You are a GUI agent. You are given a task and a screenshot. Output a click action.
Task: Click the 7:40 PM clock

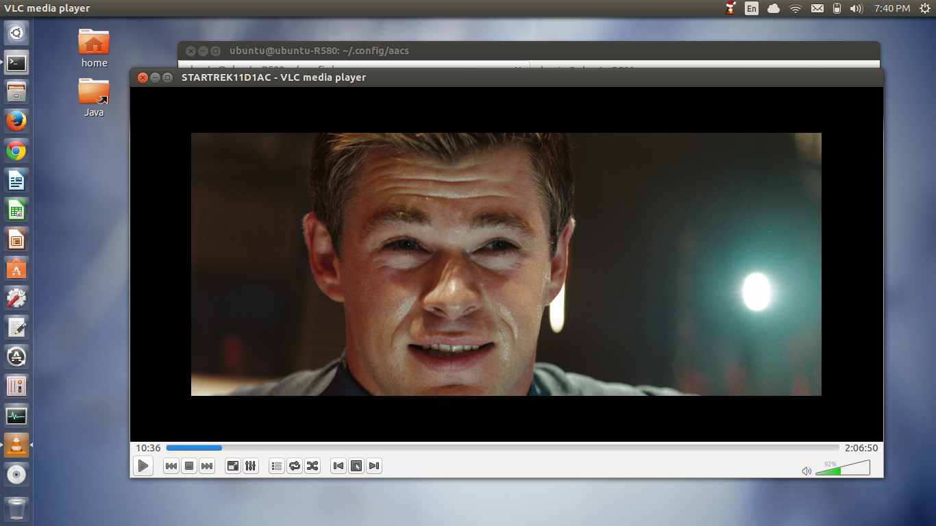pos(892,8)
